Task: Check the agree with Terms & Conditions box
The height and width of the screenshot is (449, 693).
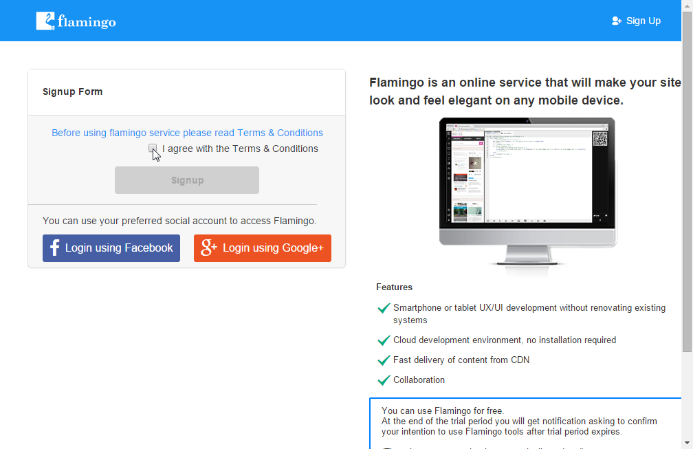Action: click(153, 148)
